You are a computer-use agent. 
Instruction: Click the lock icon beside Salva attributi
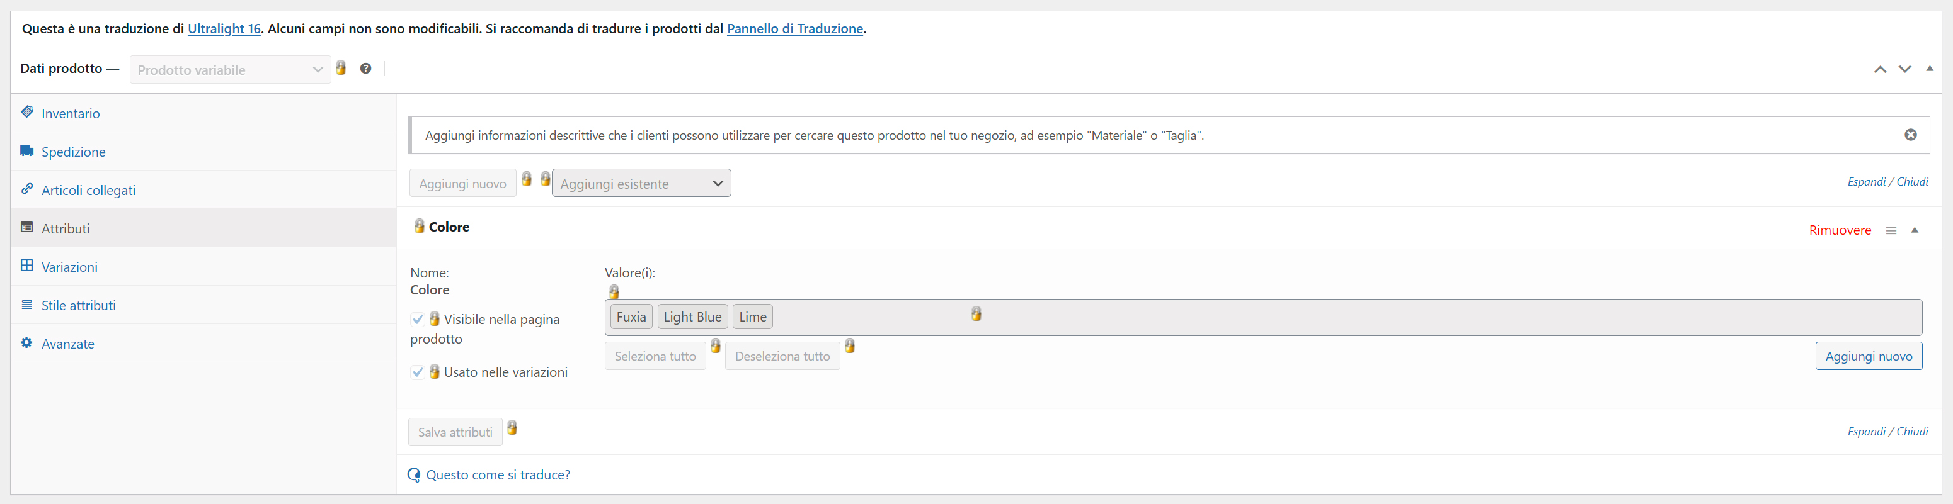point(513,428)
